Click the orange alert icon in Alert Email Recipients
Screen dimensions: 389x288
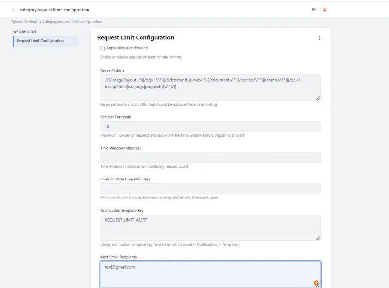pyautogui.click(x=316, y=283)
